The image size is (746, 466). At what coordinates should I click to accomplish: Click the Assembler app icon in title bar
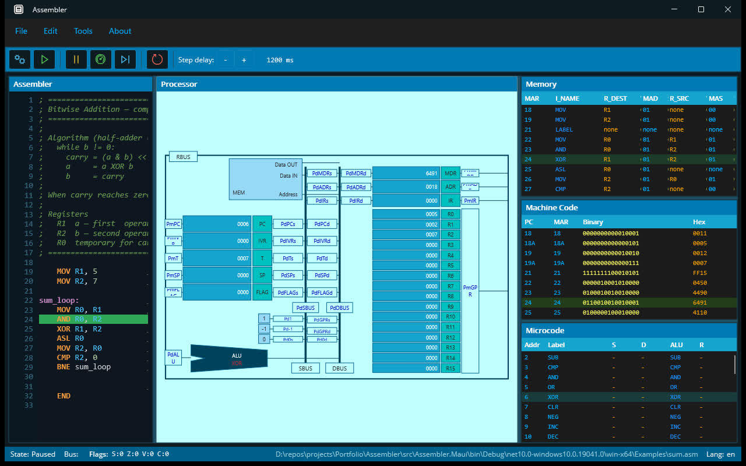19,9
